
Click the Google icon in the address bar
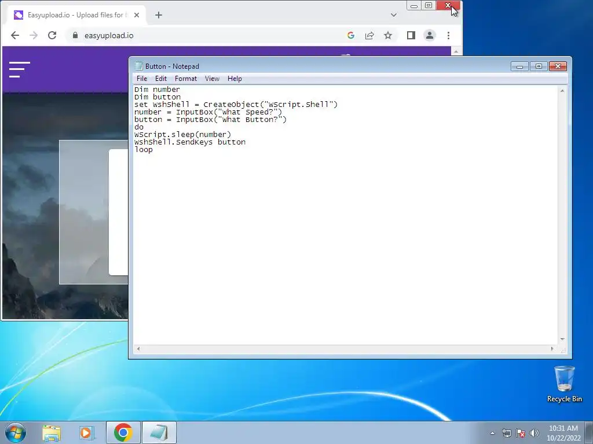350,35
